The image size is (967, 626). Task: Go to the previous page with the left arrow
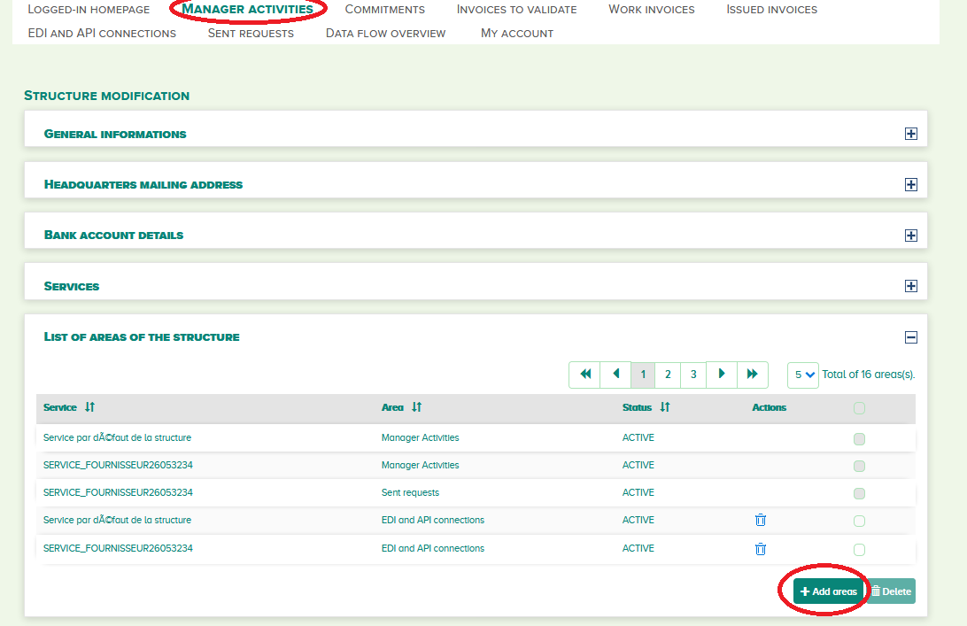[x=615, y=375]
